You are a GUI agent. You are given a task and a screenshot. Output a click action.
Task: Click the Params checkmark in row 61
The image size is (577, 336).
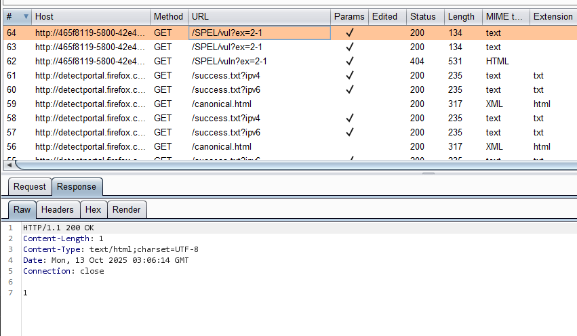[x=350, y=75]
